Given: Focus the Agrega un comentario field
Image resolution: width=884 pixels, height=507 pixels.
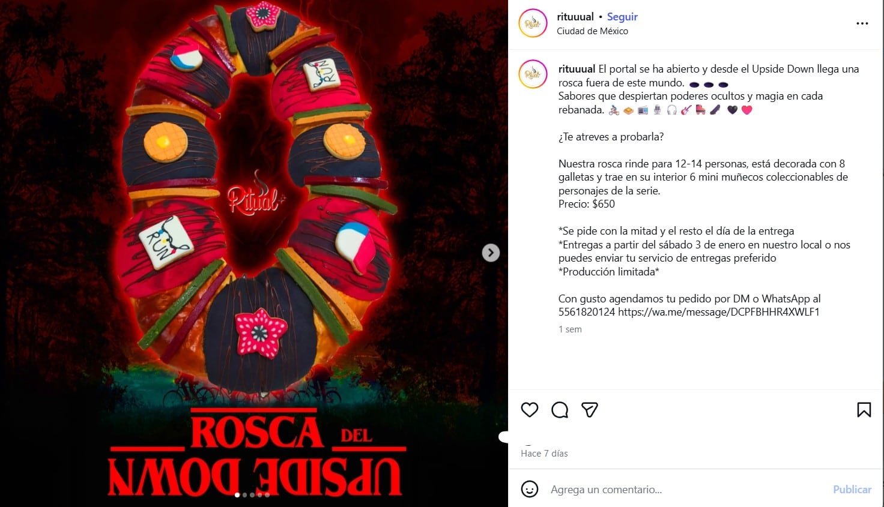Looking at the screenshot, I should click(x=685, y=490).
